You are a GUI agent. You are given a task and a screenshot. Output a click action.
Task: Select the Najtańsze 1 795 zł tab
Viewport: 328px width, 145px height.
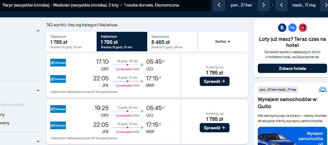click(122, 41)
